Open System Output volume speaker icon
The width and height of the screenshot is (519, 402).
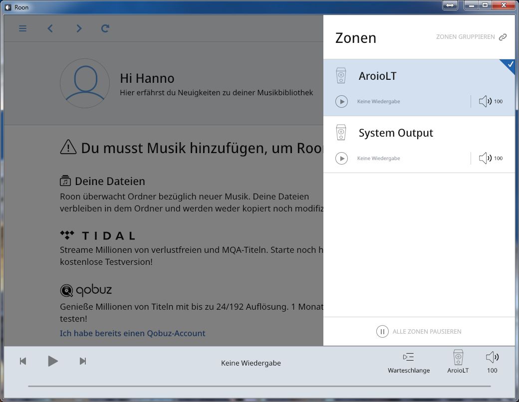[485, 158]
